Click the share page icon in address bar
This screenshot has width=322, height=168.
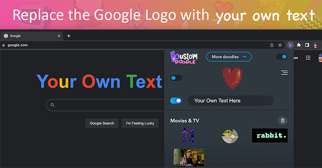[x=272, y=45]
